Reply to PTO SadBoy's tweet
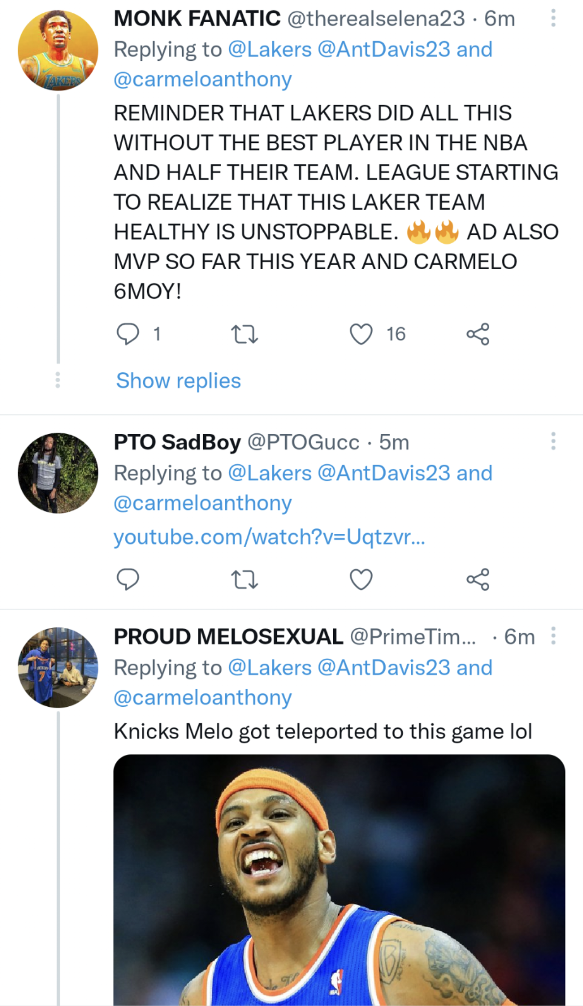Image resolution: width=583 pixels, height=1006 pixels. (128, 579)
